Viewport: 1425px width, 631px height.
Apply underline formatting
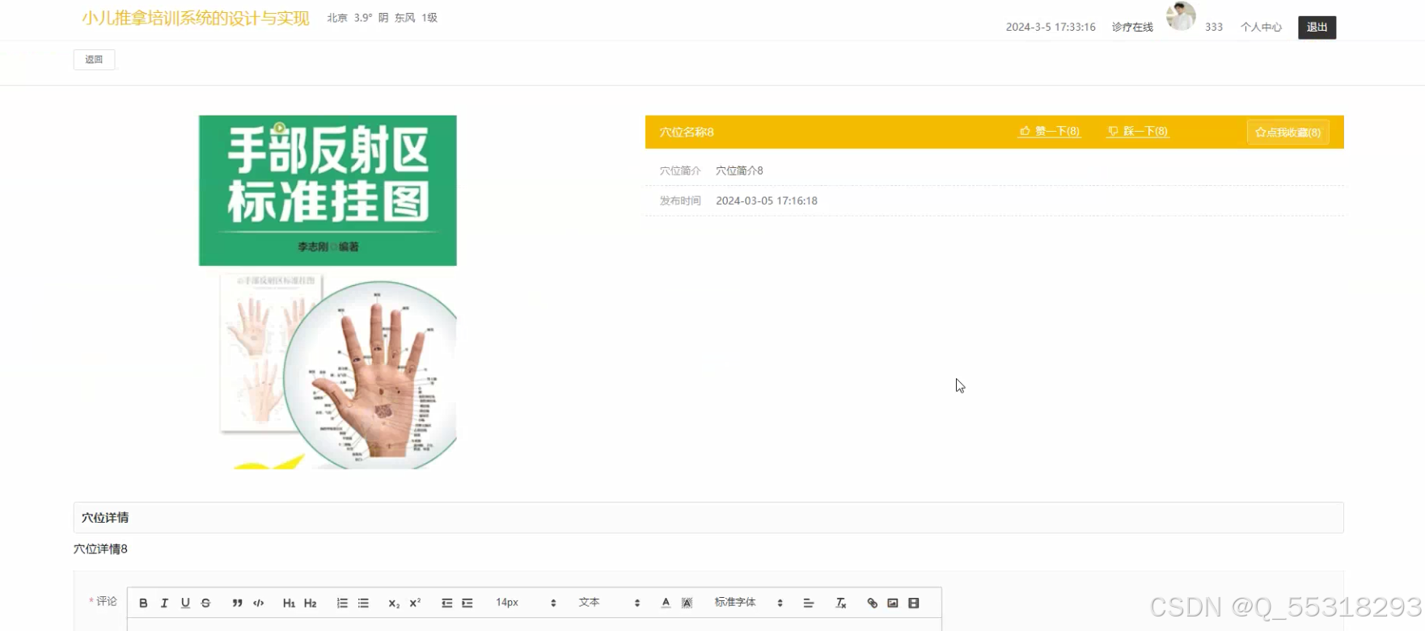pyautogui.click(x=185, y=603)
